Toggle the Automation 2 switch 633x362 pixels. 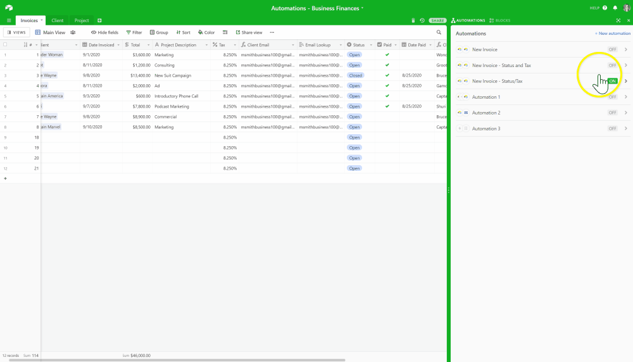(x=612, y=113)
